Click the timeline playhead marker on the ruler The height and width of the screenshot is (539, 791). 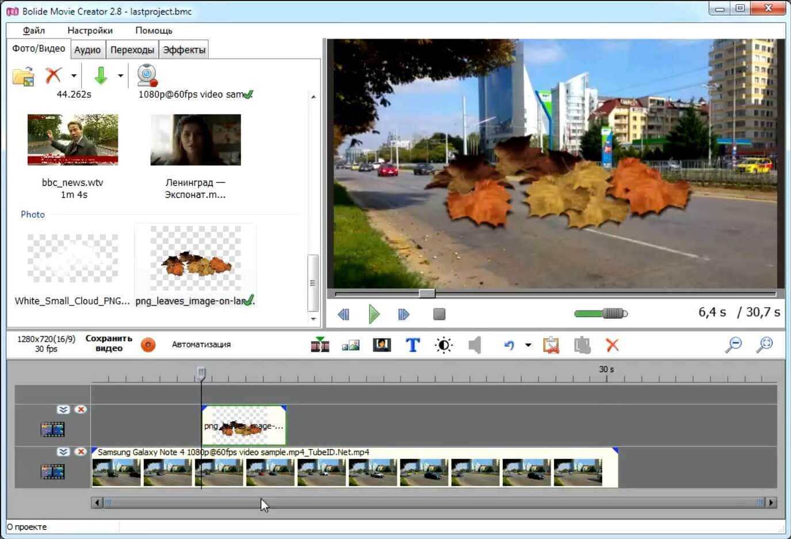(201, 373)
